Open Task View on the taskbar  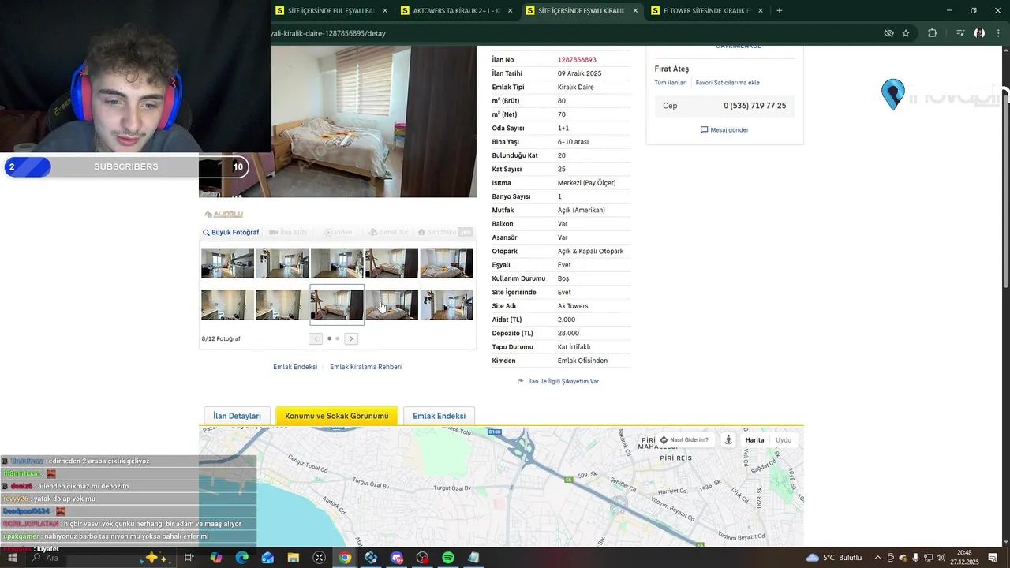[189, 558]
